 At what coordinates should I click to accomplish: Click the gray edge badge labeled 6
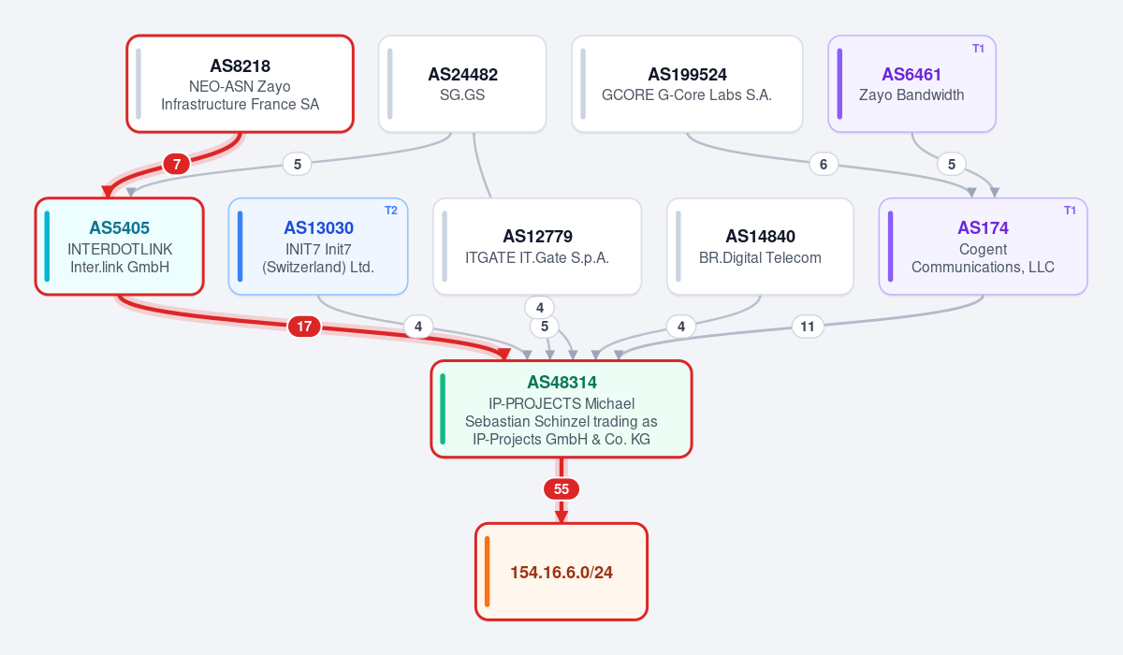[x=824, y=164]
